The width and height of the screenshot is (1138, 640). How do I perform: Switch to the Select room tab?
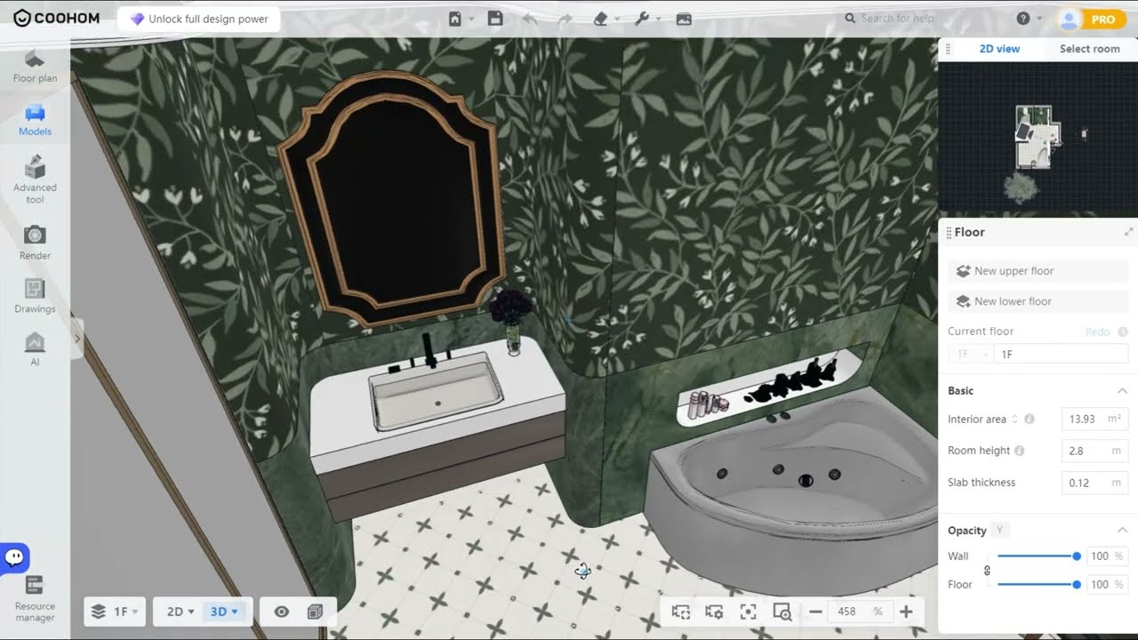pyautogui.click(x=1089, y=49)
